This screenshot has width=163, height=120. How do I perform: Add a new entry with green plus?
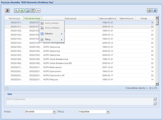point(22,11)
